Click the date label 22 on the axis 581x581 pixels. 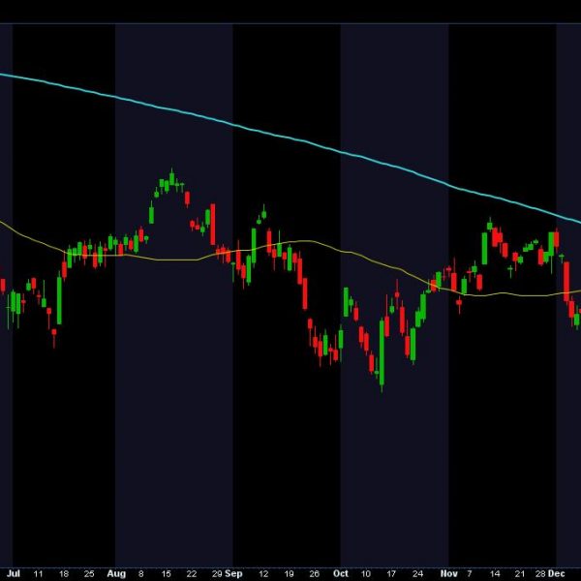pos(192,574)
